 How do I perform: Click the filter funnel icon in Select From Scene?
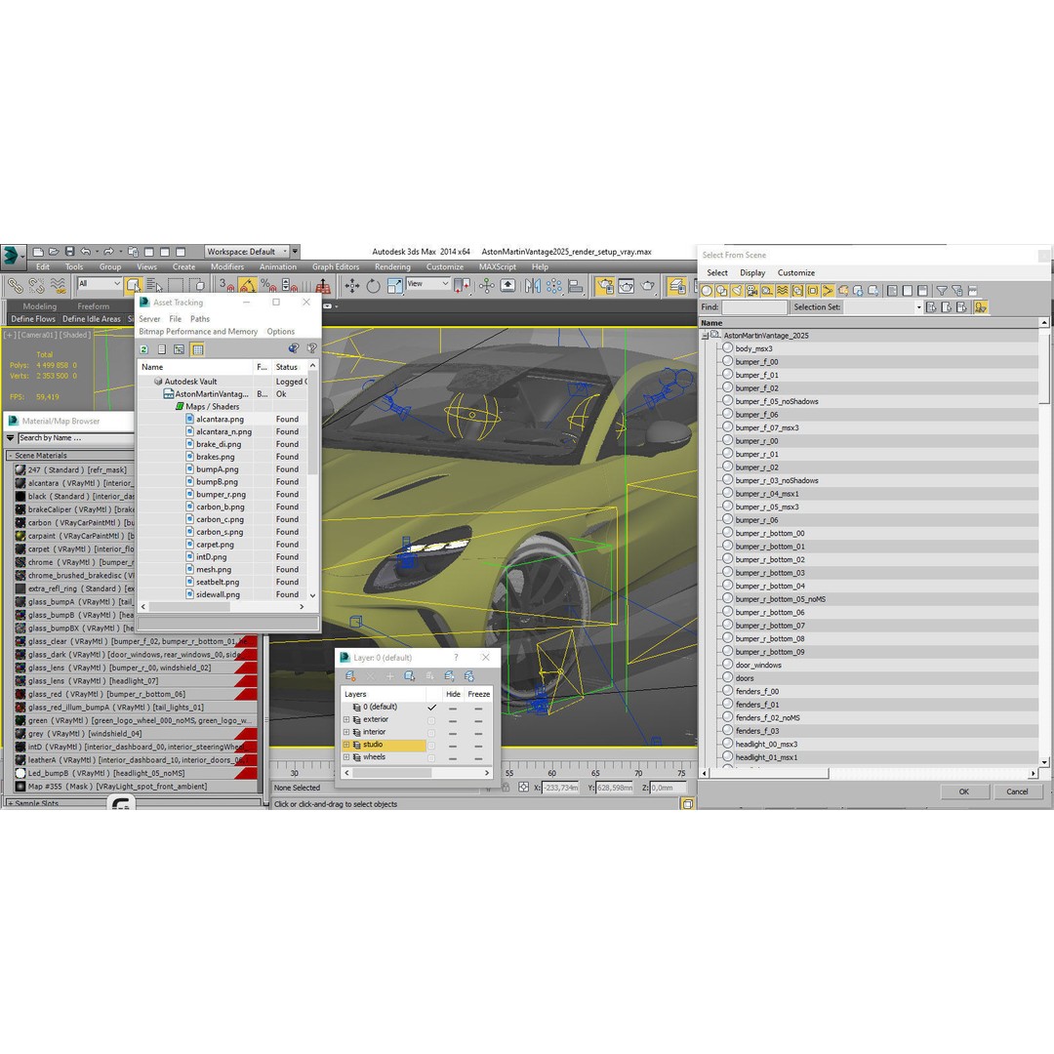coord(942,291)
